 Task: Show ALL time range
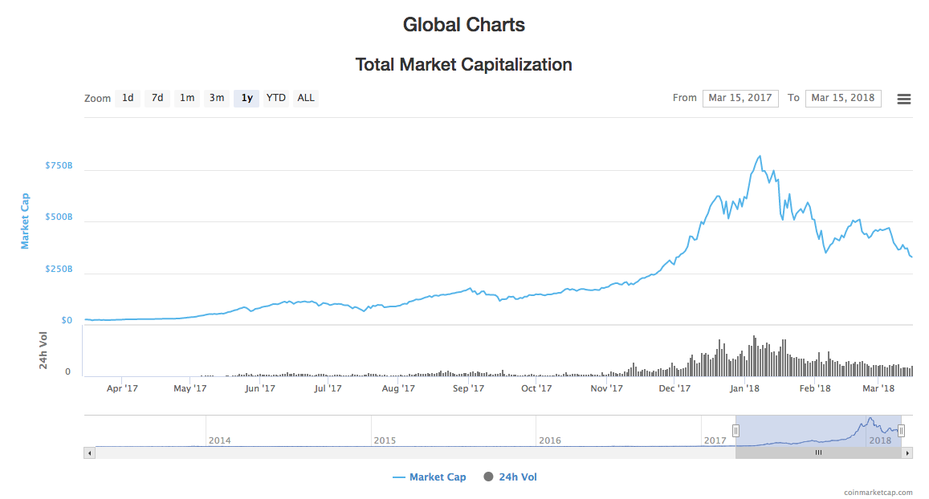coord(306,98)
